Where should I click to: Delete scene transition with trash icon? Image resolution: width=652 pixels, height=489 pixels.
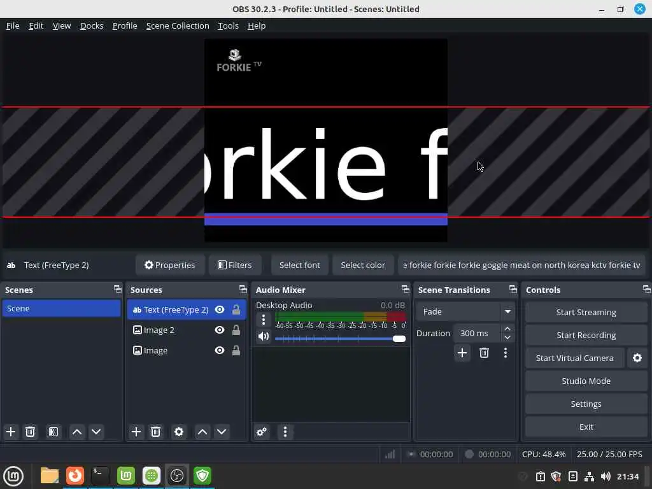click(x=484, y=353)
